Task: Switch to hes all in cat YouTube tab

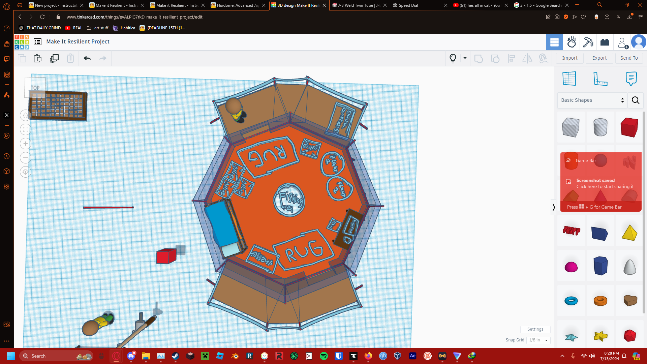Action: point(481,5)
